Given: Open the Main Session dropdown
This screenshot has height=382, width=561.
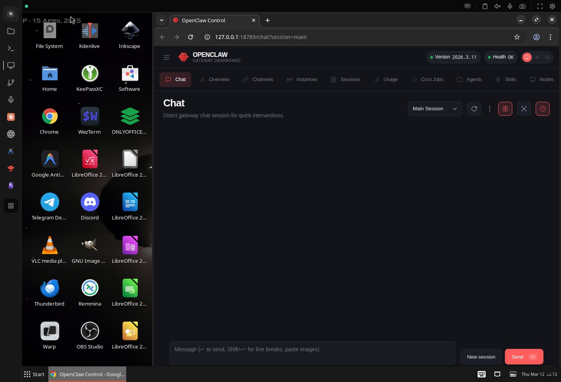Looking at the screenshot, I should click(434, 109).
